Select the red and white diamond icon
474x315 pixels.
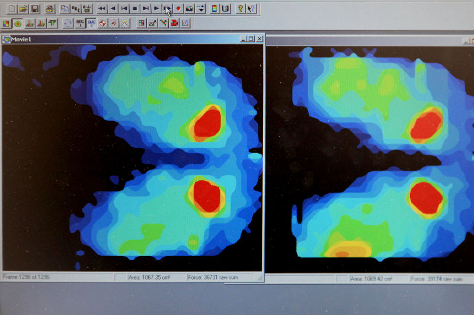[103, 23]
